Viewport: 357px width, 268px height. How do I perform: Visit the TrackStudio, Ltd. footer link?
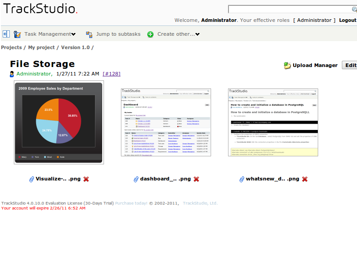[200, 203]
